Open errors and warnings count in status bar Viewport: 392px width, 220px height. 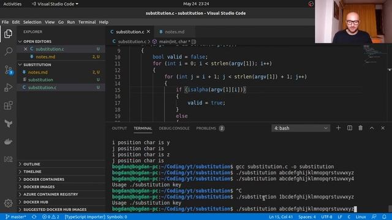(51, 217)
